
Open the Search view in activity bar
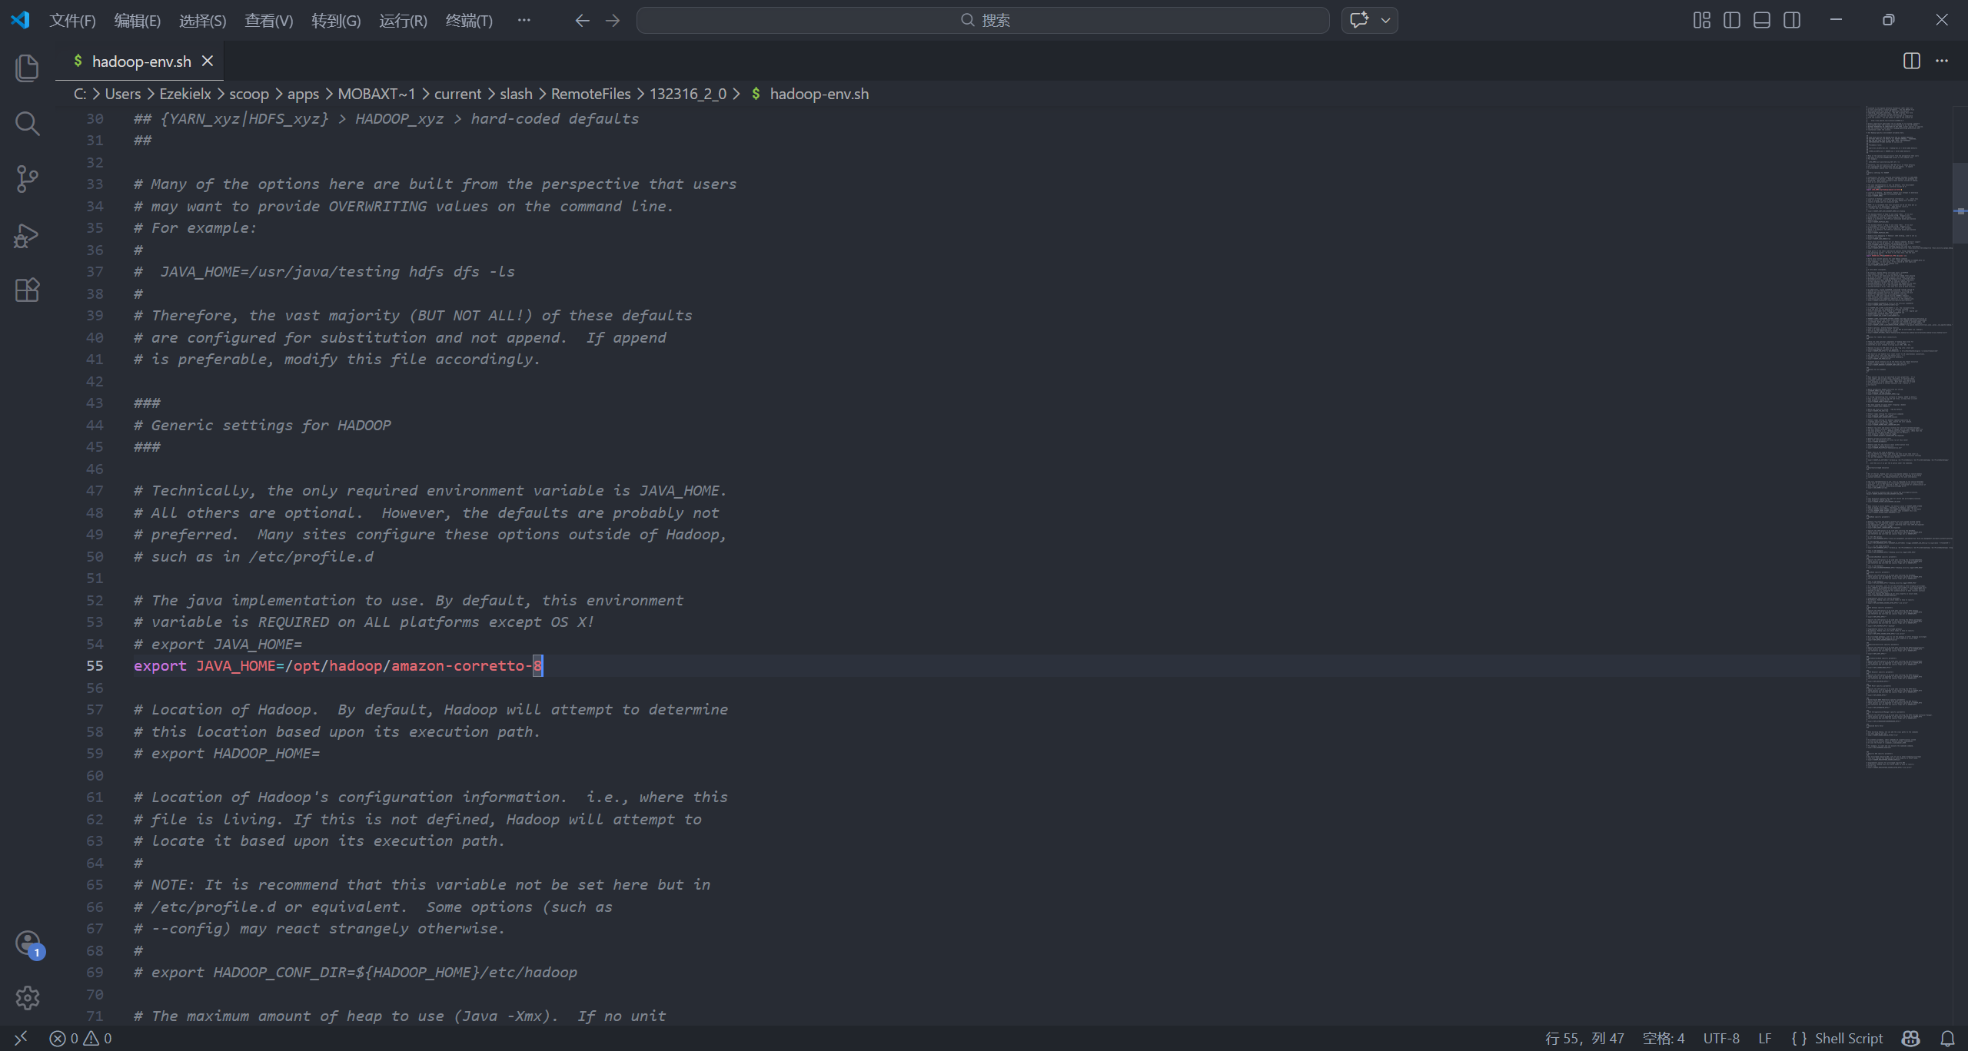click(x=27, y=123)
